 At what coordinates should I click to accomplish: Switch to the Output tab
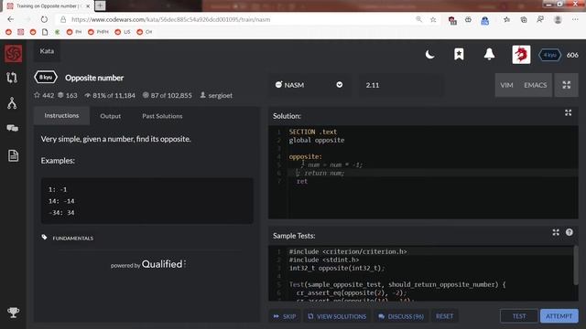[110, 116]
